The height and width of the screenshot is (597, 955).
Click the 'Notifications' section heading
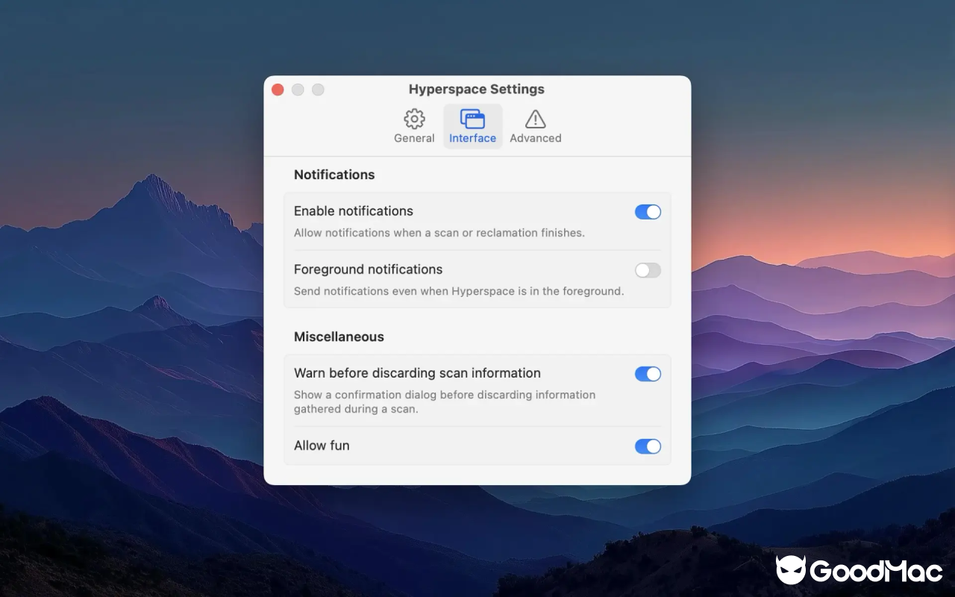tap(334, 175)
